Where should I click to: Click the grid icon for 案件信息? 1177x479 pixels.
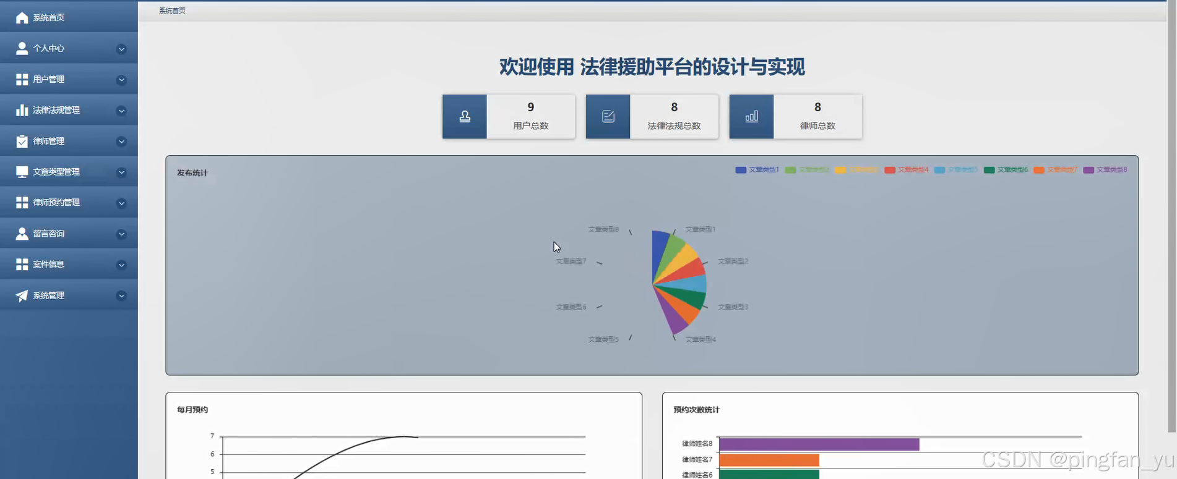[22, 265]
